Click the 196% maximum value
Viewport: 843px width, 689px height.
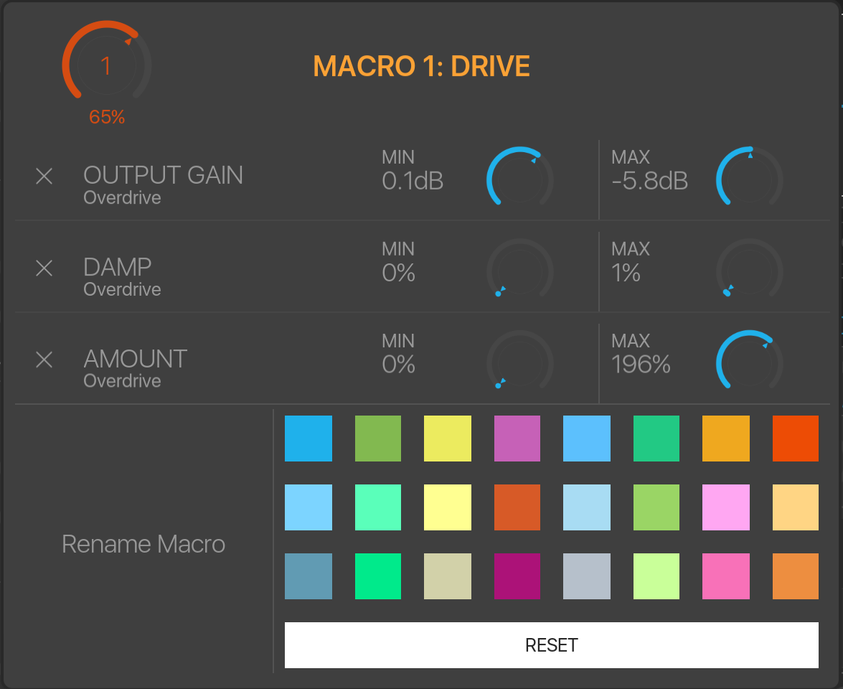[641, 364]
